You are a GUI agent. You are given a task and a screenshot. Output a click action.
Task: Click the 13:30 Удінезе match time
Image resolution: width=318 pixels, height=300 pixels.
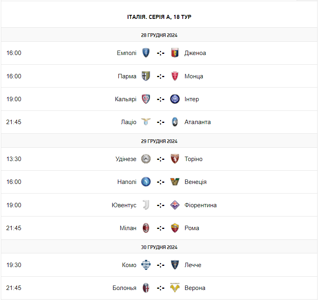click(14, 159)
